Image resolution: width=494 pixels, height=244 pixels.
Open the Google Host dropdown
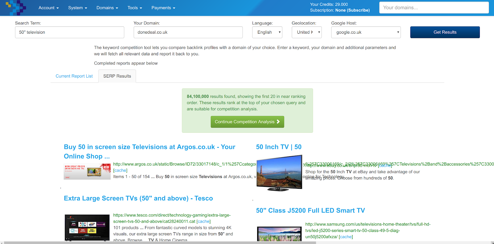[366, 32]
